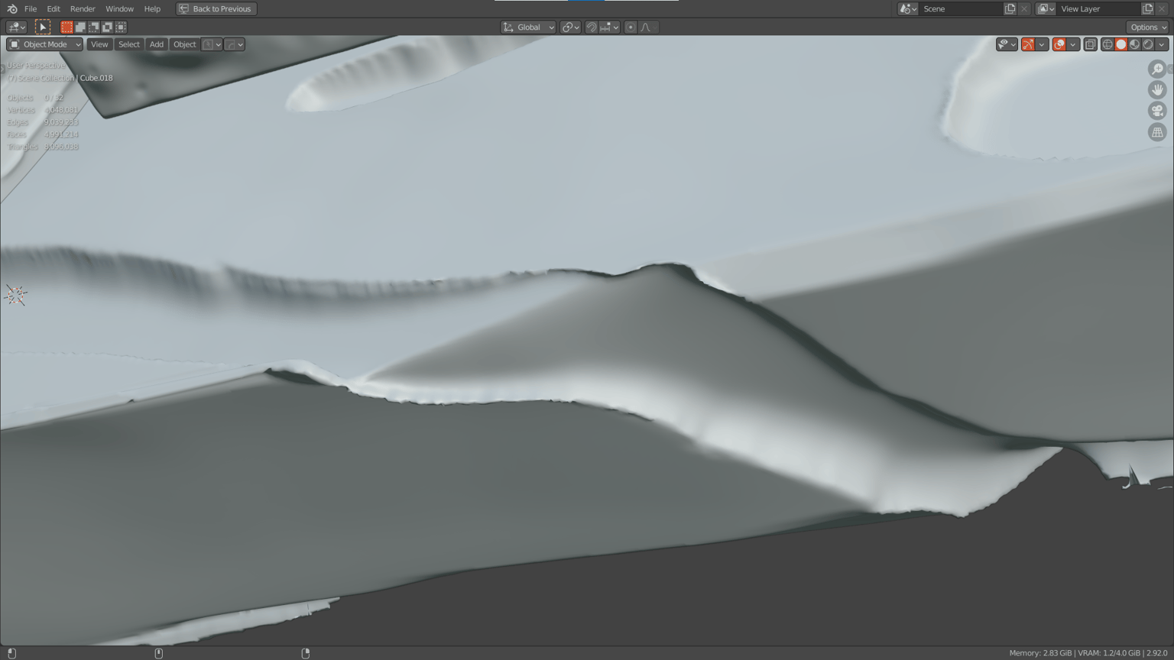Screen dimensions: 1174x660
Task: Click the memory usage status text
Action: [x=1040, y=653]
